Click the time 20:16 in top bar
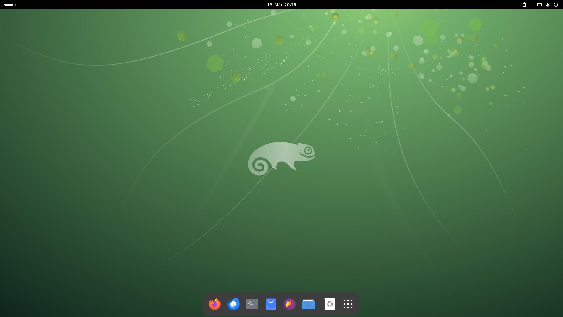 coord(290,5)
